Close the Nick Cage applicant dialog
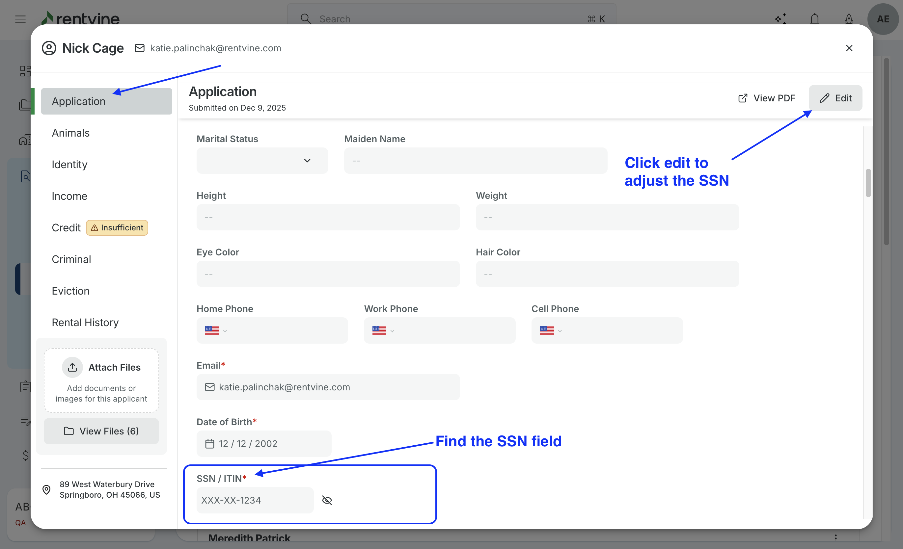The width and height of the screenshot is (903, 549). pyautogui.click(x=849, y=48)
